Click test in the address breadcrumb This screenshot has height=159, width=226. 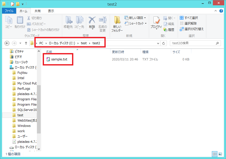pyautogui.click(x=84, y=43)
